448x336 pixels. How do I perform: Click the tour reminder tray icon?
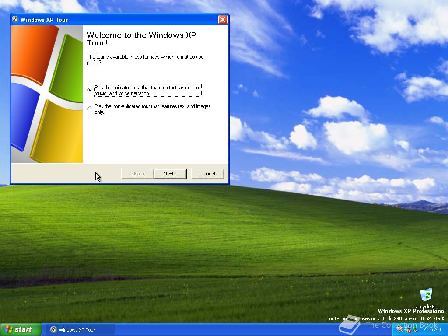[x=400, y=329]
